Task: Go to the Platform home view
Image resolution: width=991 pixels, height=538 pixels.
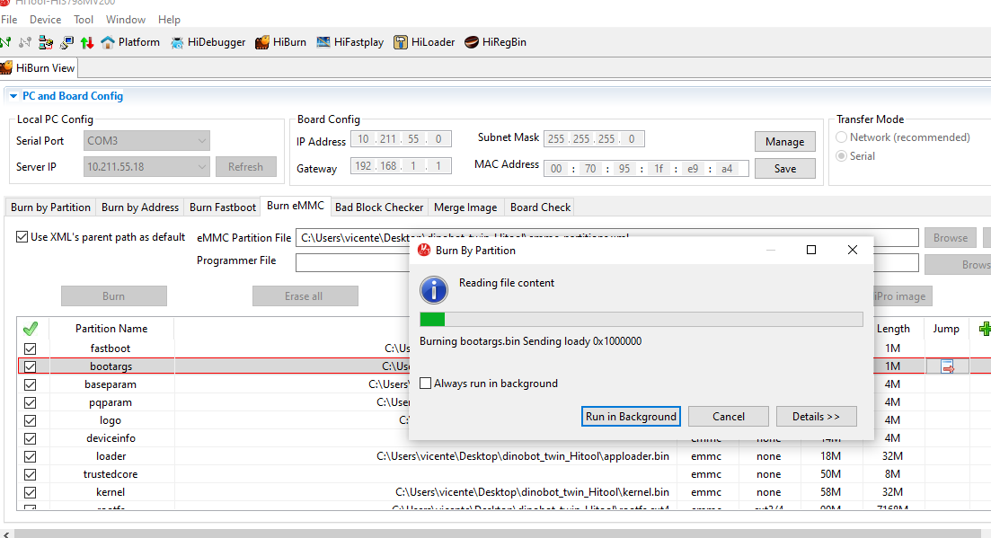Action: coord(130,42)
